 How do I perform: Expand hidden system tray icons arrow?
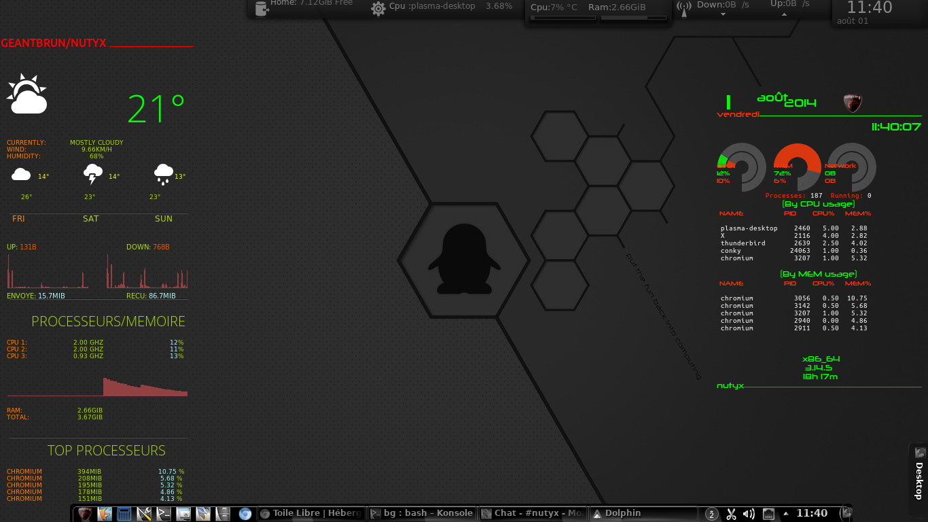pos(786,513)
